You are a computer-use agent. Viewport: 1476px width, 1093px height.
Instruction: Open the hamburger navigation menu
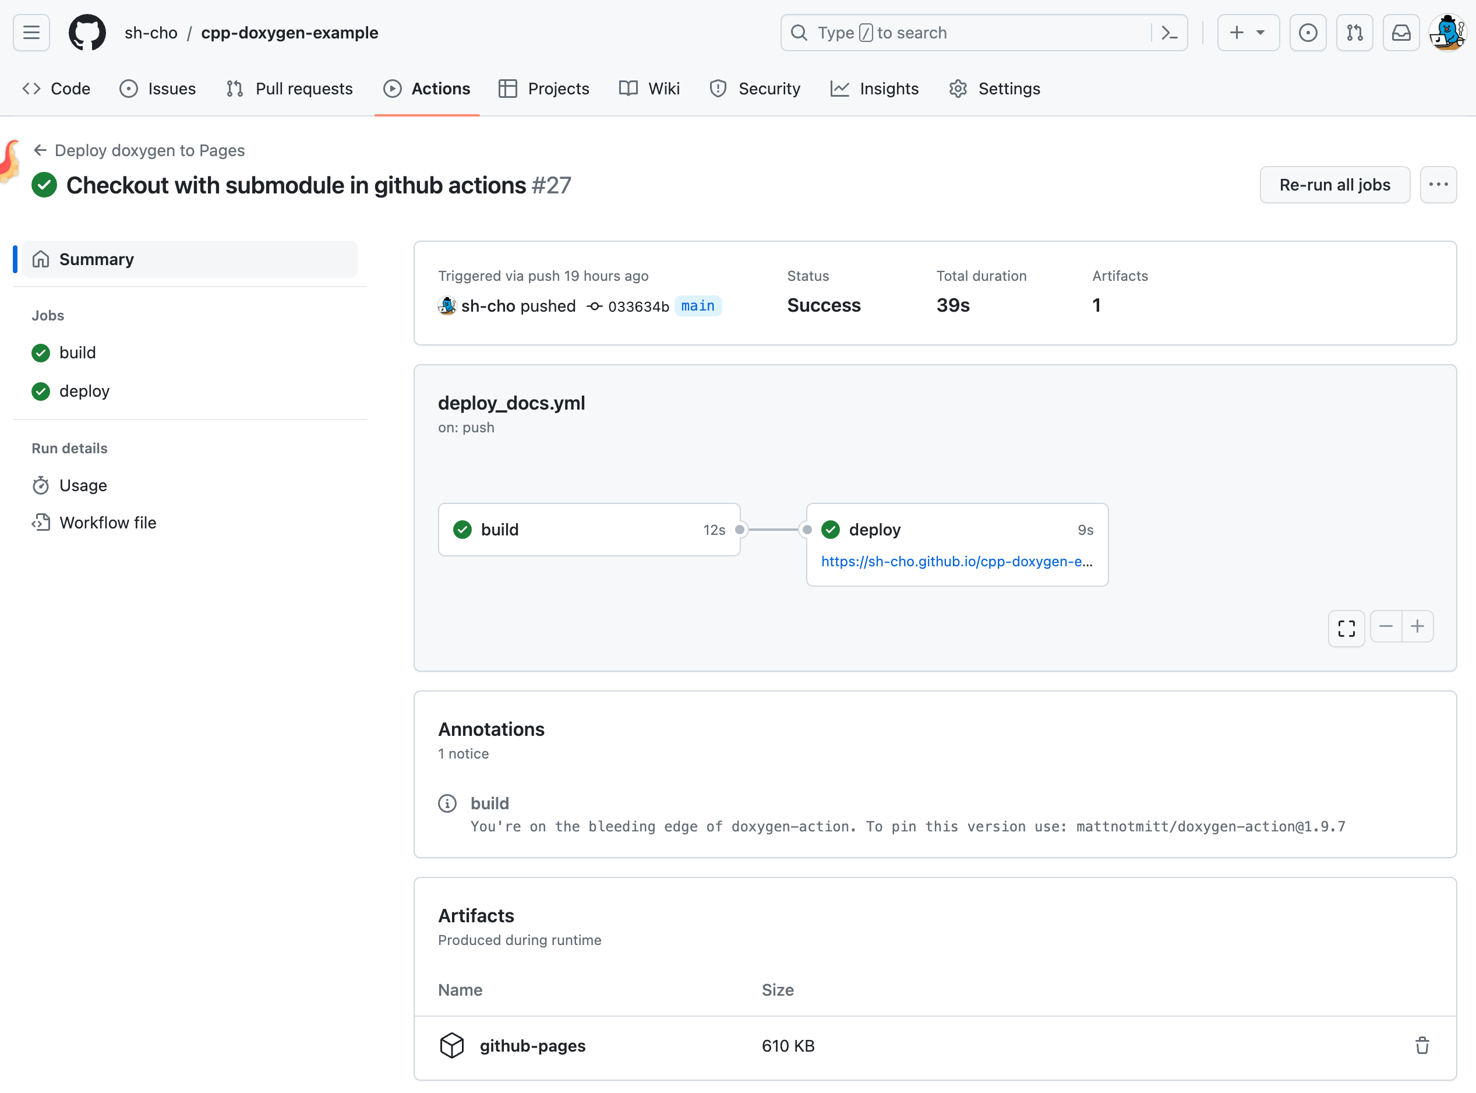30,33
